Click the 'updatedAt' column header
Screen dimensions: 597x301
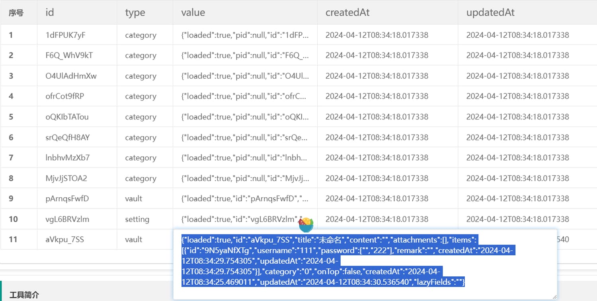click(x=490, y=12)
